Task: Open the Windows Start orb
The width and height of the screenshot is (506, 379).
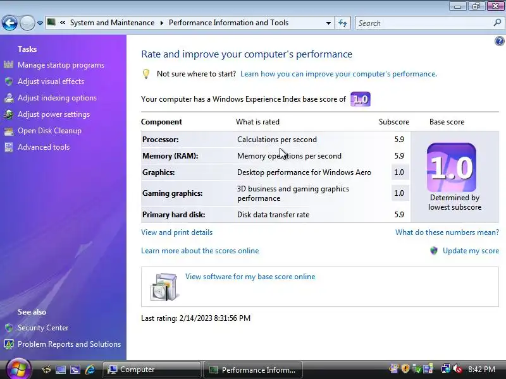Action: [18, 370]
